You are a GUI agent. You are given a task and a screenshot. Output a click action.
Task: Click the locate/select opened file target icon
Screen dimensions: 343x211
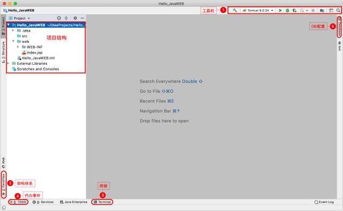(59, 18)
